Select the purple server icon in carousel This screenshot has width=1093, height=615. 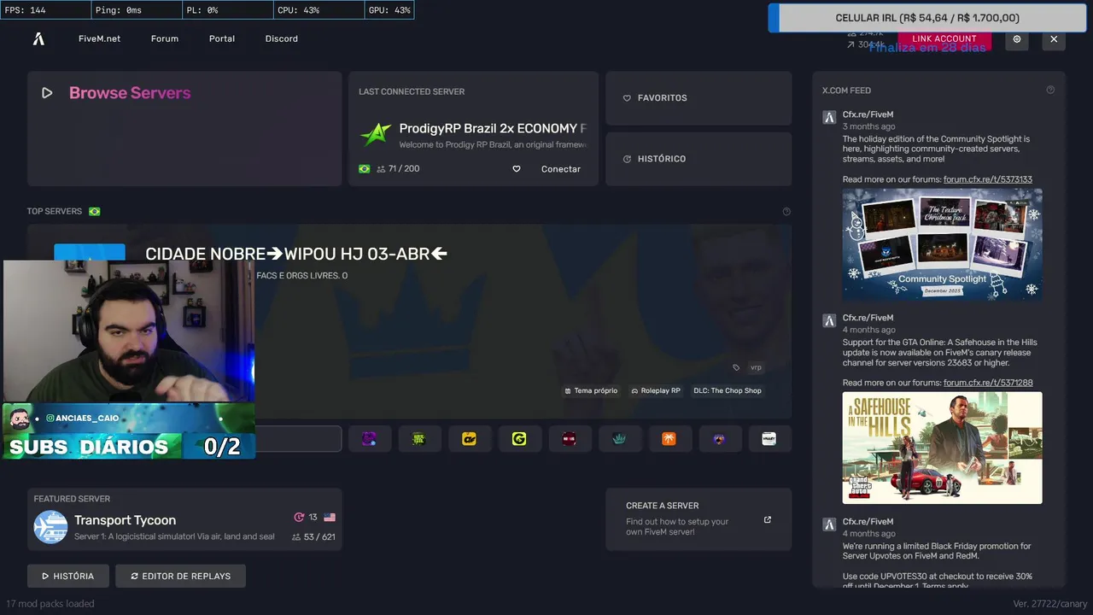369,439
